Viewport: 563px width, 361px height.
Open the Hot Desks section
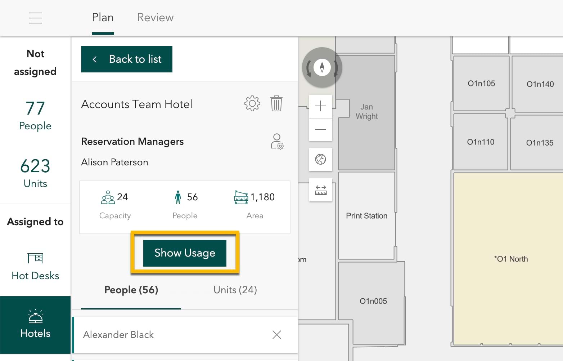click(x=35, y=267)
